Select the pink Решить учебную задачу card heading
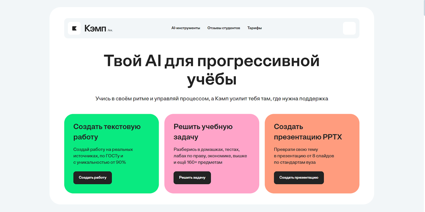 (203, 132)
